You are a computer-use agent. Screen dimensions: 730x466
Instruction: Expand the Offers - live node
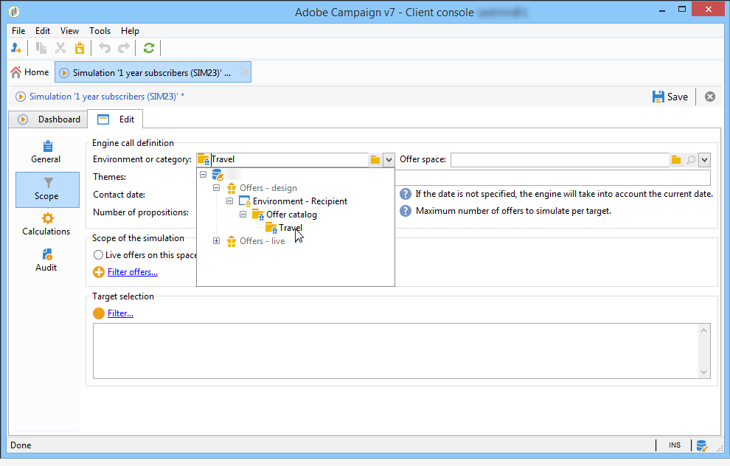click(x=217, y=240)
